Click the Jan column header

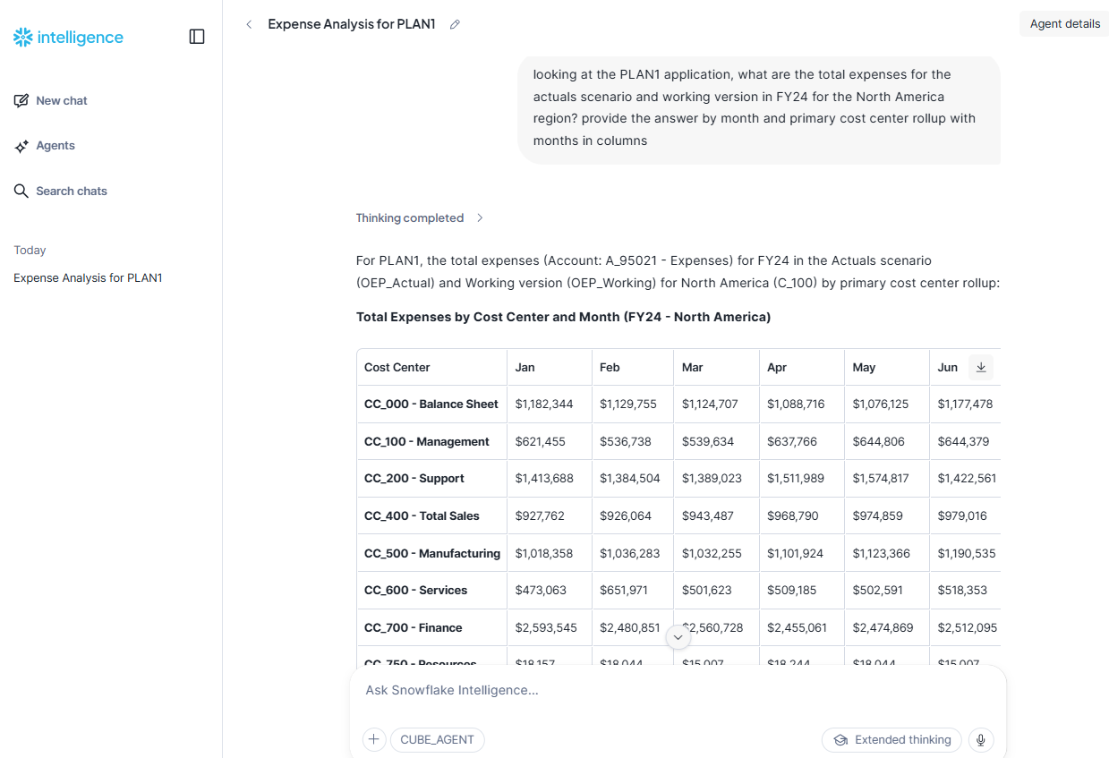525,368
